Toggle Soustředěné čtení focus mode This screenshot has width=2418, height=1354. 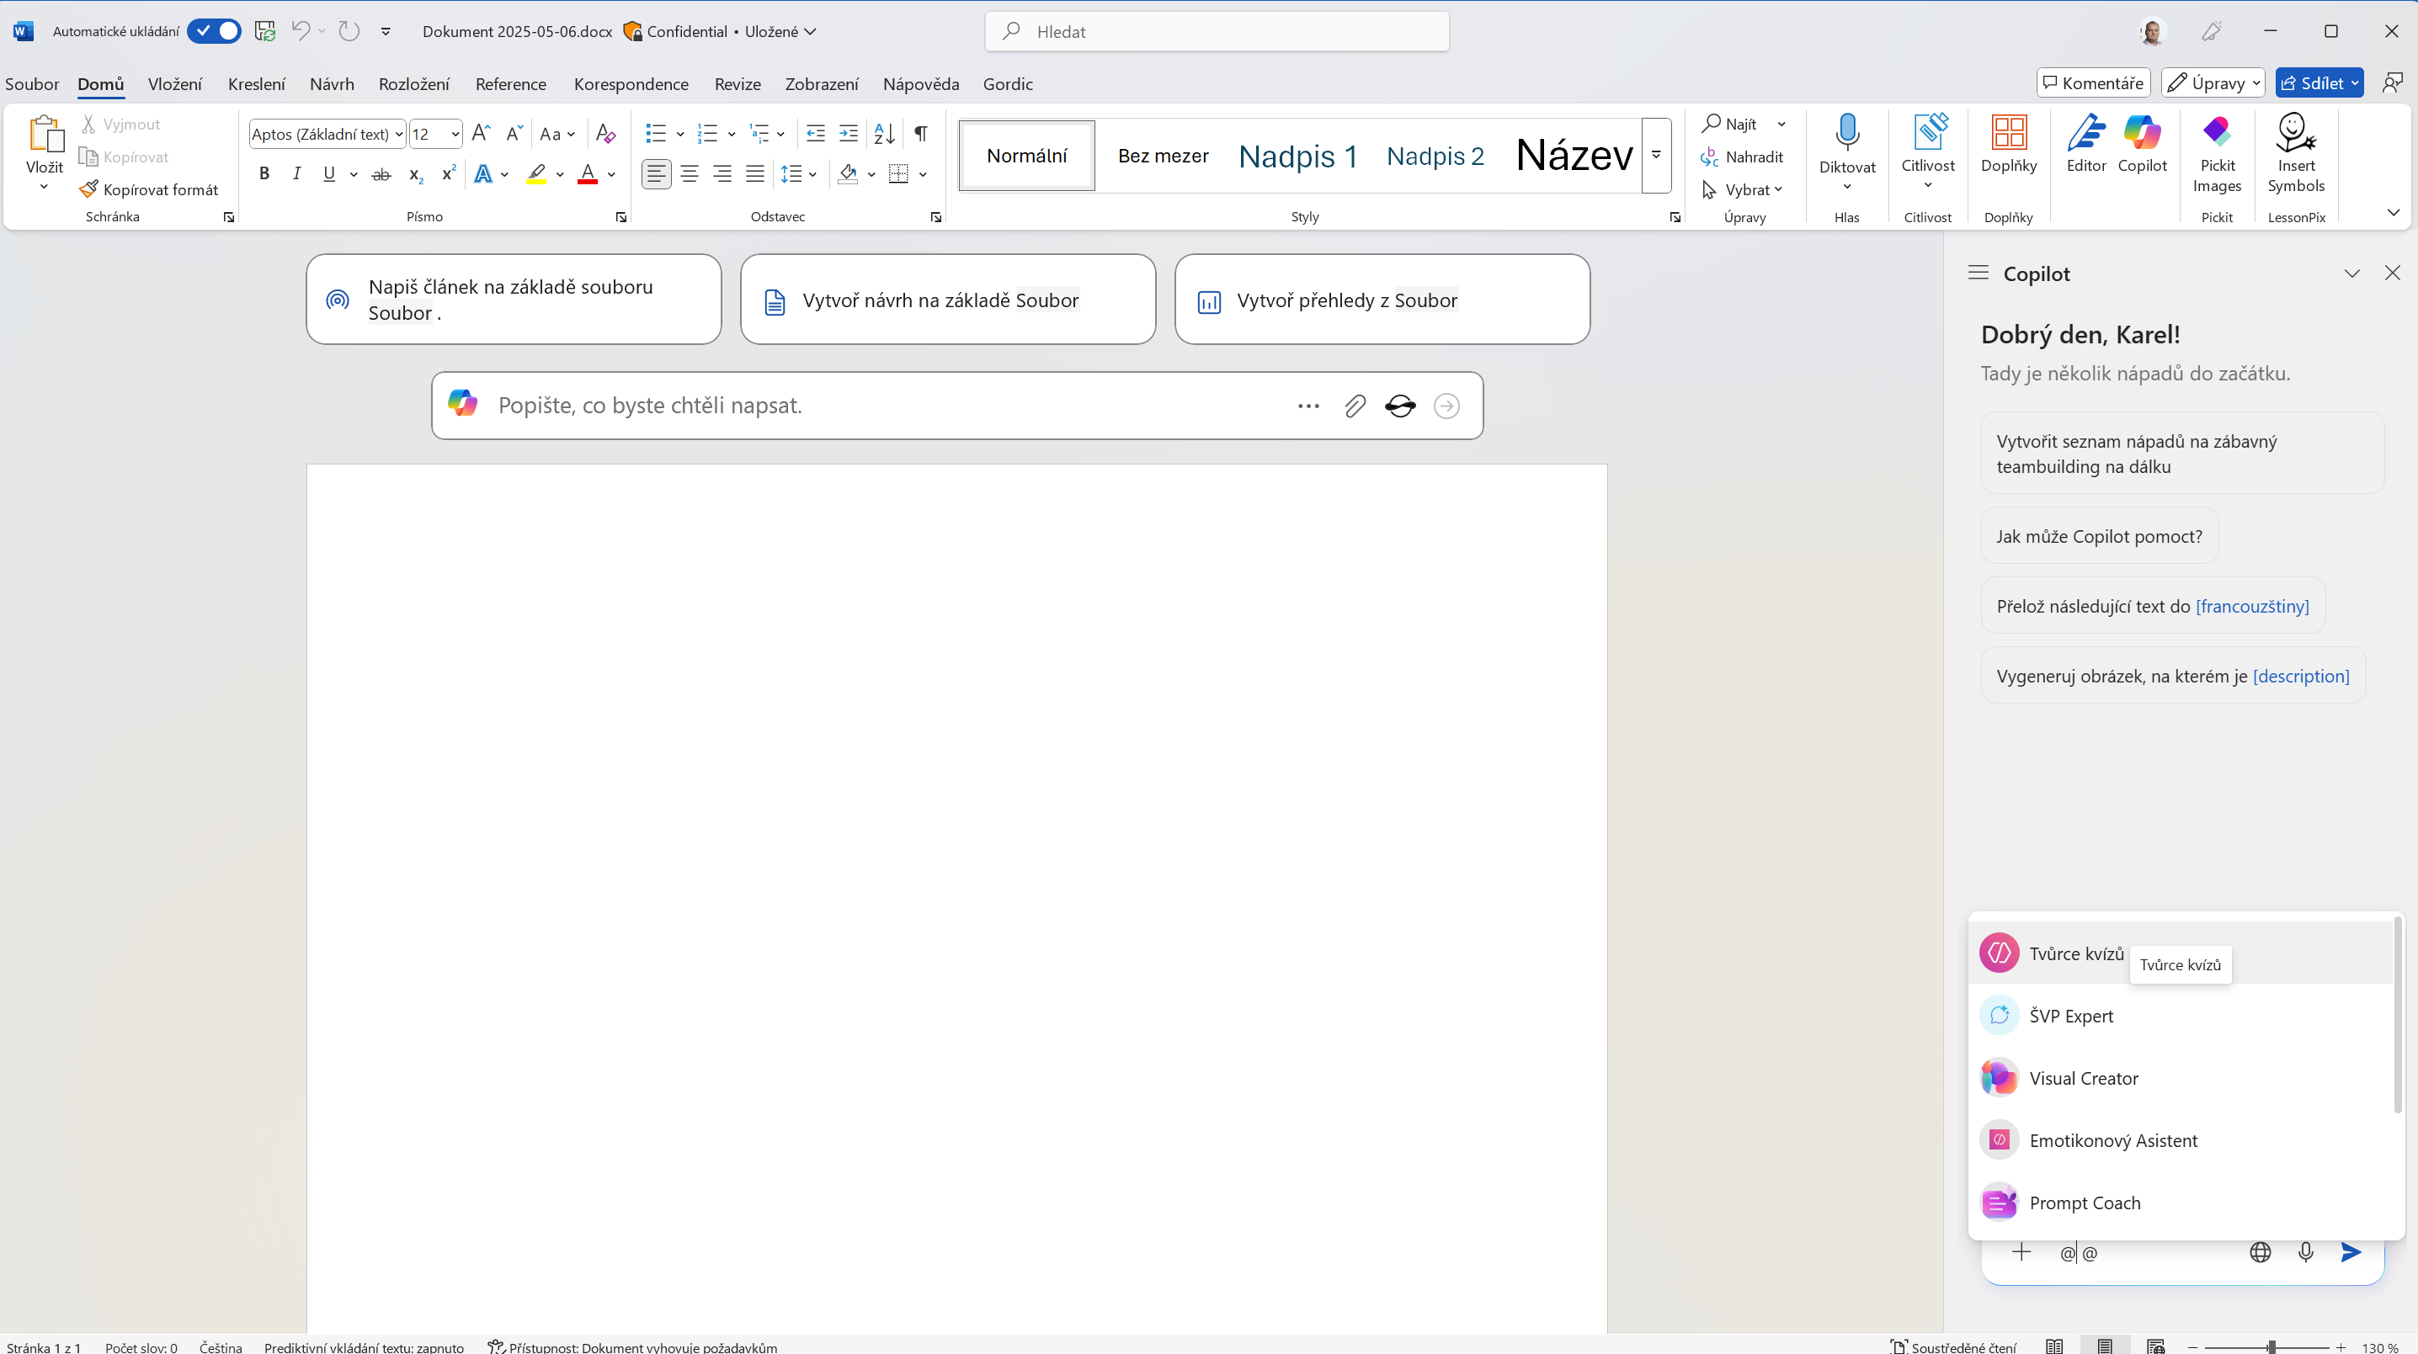(1953, 1346)
